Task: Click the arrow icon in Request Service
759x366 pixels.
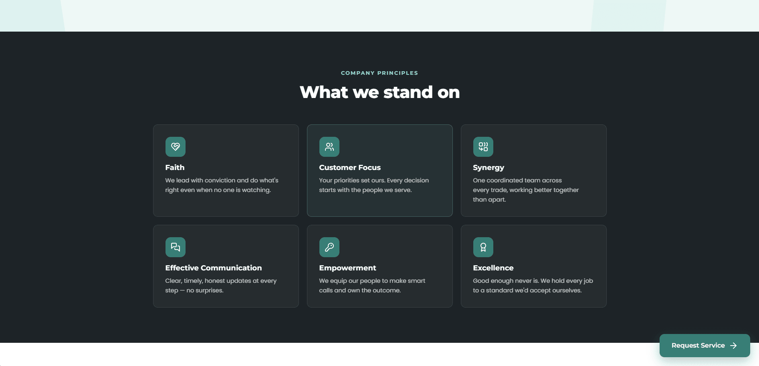Action: (733, 346)
